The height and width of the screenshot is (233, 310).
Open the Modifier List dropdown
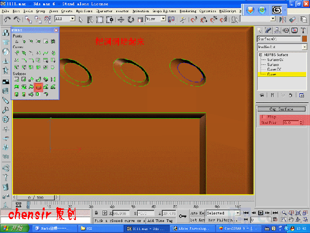[x=282, y=47]
